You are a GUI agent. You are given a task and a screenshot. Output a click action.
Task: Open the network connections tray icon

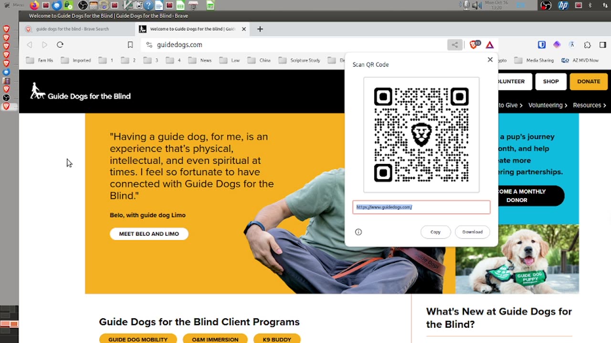coord(604,5)
